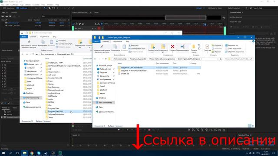Image resolution: width=278 pixels, height=156 pixels.
Task: Open the Open dropdown in the Skinpack window ribbon
Action: pos(217,45)
